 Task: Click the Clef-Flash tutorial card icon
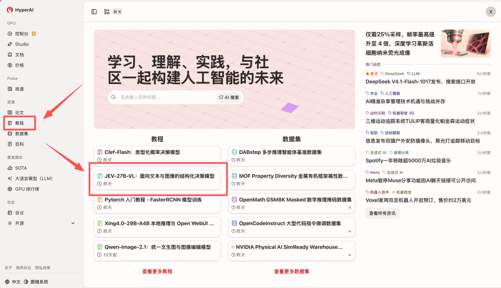coord(100,152)
